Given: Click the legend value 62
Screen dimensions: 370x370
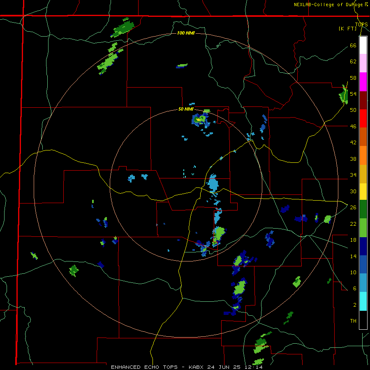Looking at the screenshot, I should pos(353,61).
